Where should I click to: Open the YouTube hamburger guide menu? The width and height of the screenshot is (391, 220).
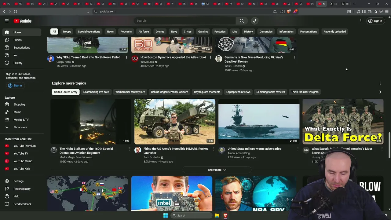(x=7, y=21)
